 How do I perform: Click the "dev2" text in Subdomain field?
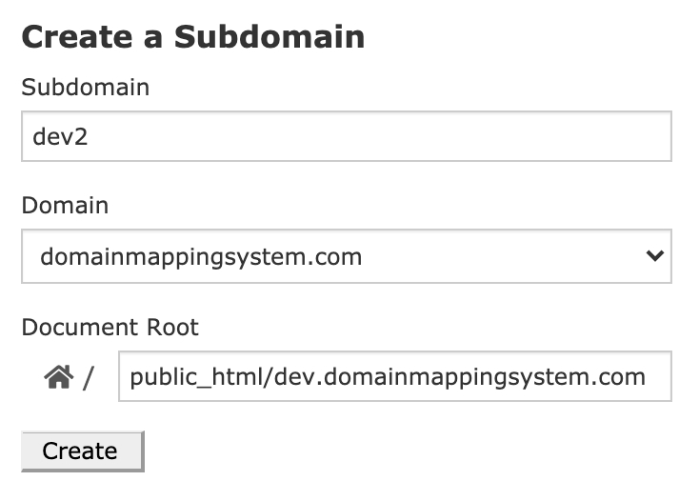tap(61, 136)
